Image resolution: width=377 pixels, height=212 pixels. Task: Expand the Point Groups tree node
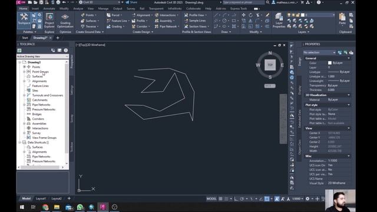(x=24, y=72)
